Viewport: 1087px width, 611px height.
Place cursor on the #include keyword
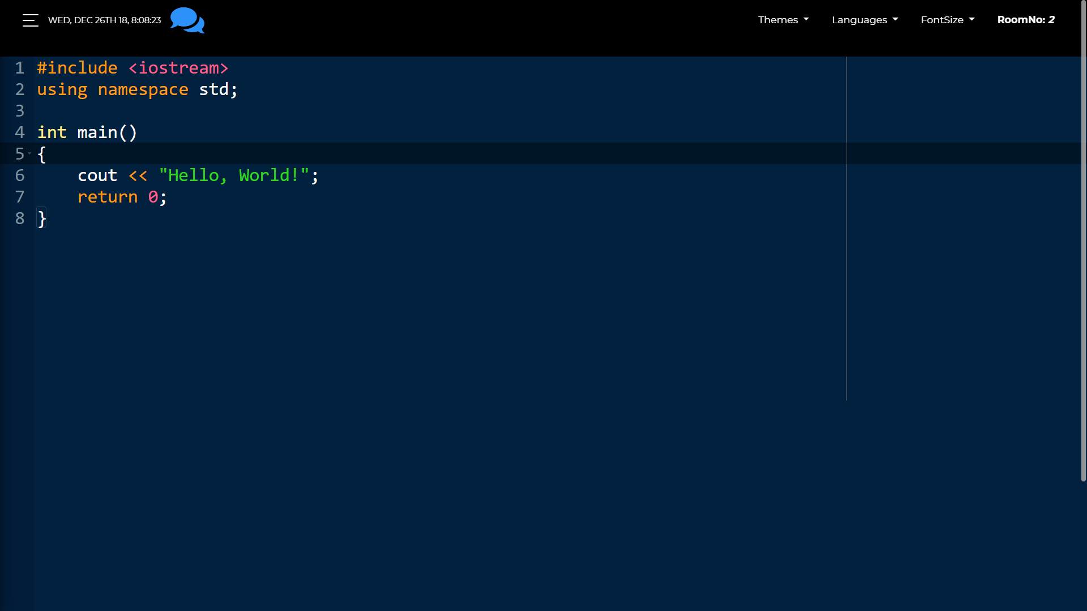tap(77, 68)
